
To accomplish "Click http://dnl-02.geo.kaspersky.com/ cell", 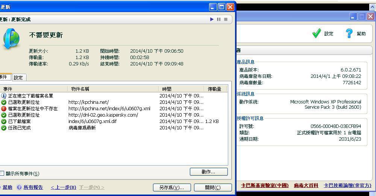I will tap(103, 115).
